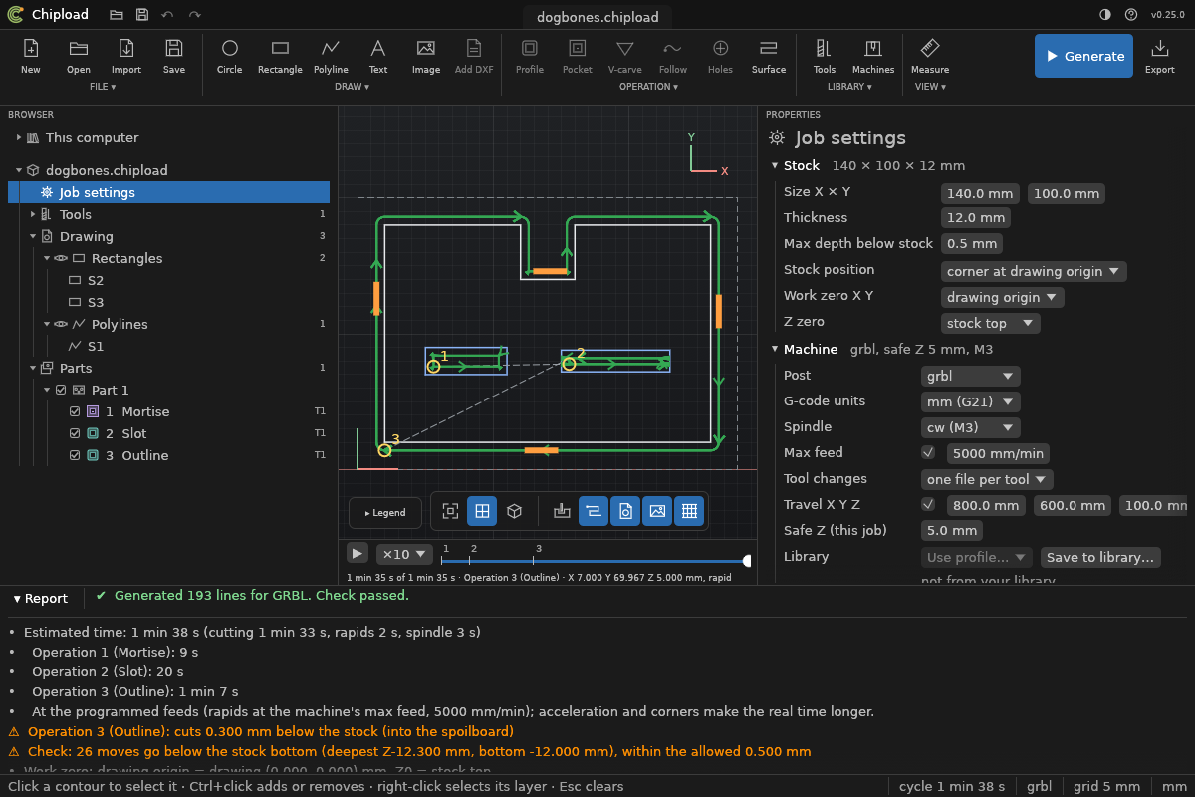1195x797 pixels.
Task: Hide the Polylines layer with eye icon
Action: click(x=61, y=324)
